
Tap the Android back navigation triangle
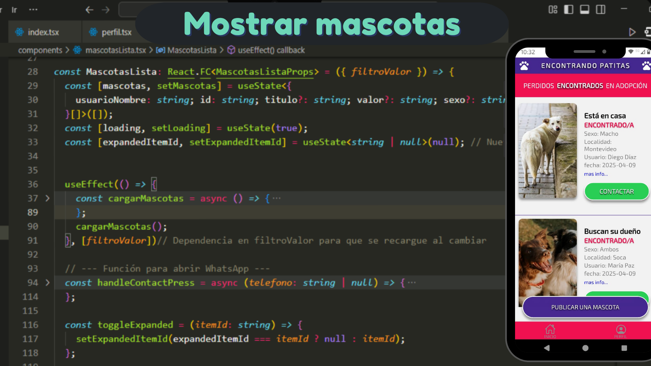(547, 348)
